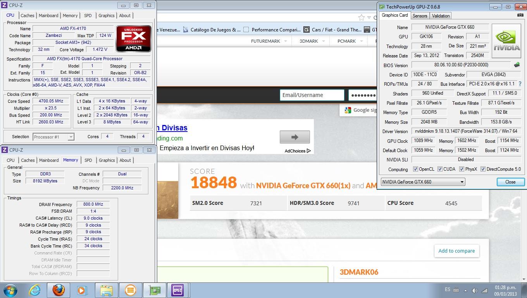Click the AMD FX processor logo in CPU-Z

(x=134, y=39)
